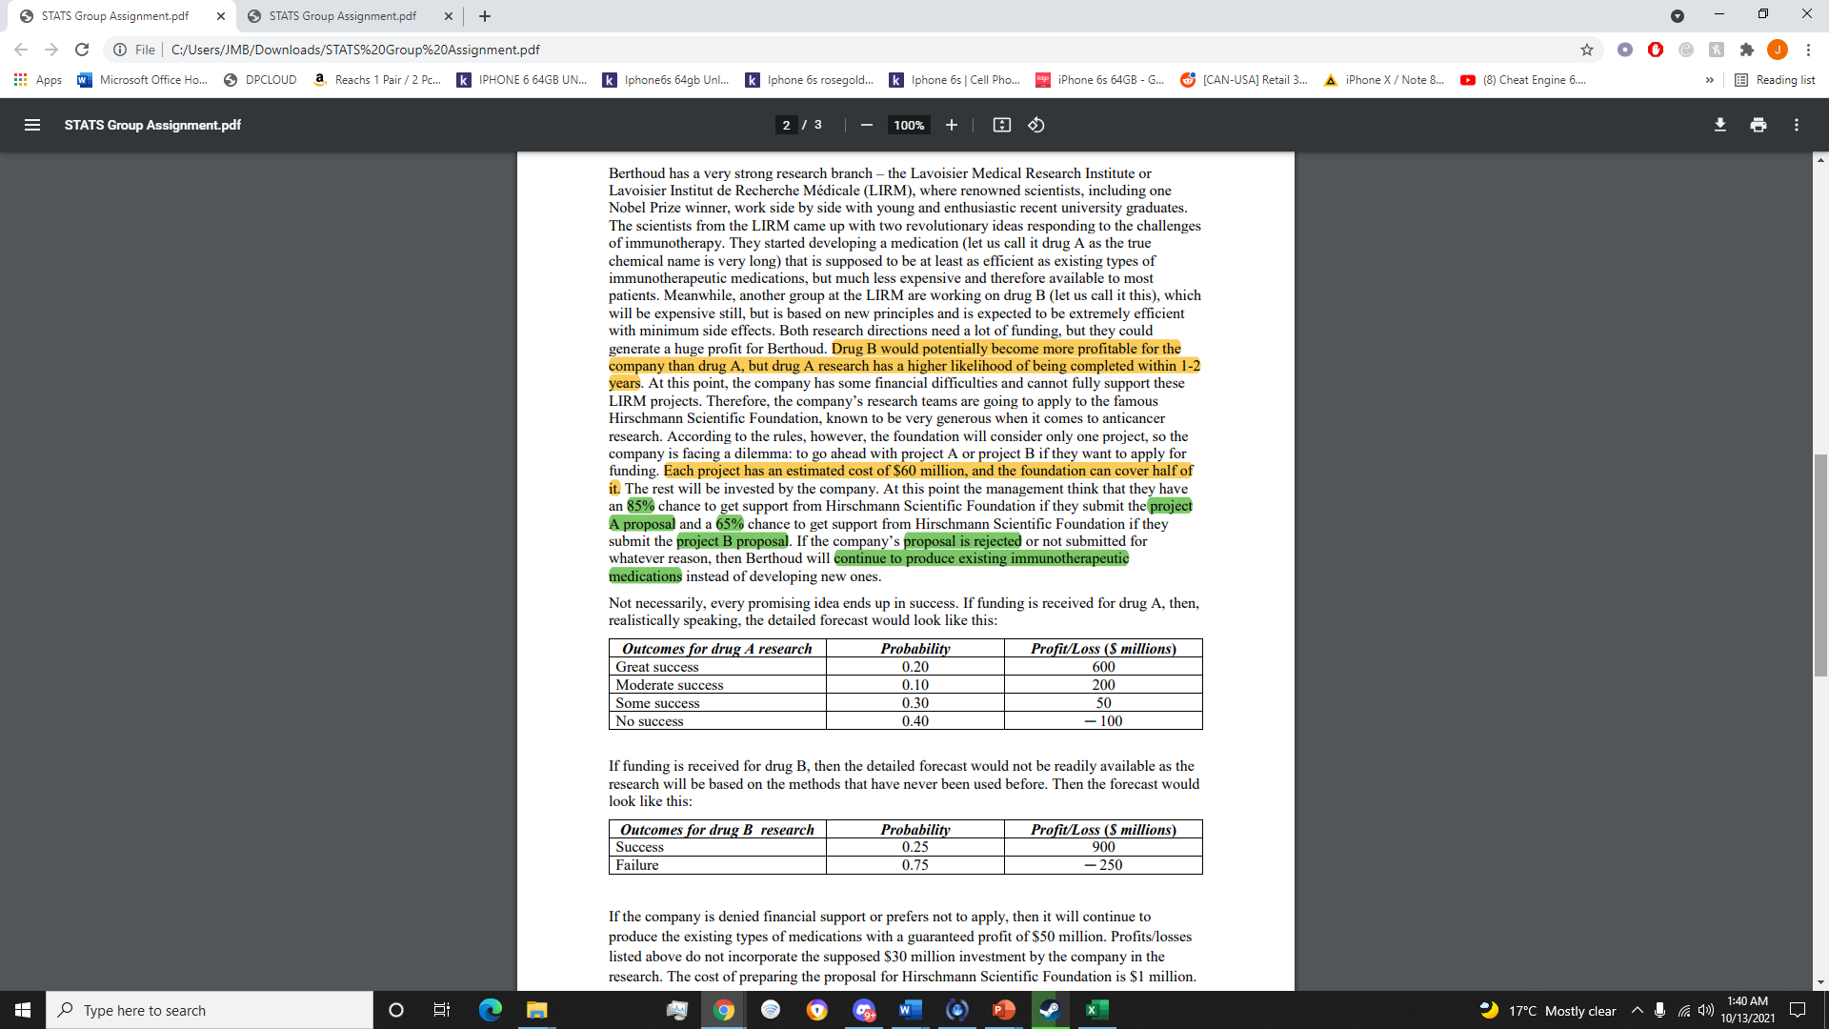Rotate the PDF counterclockwise
The height and width of the screenshot is (1029, 1829).
pos(1036,124)
